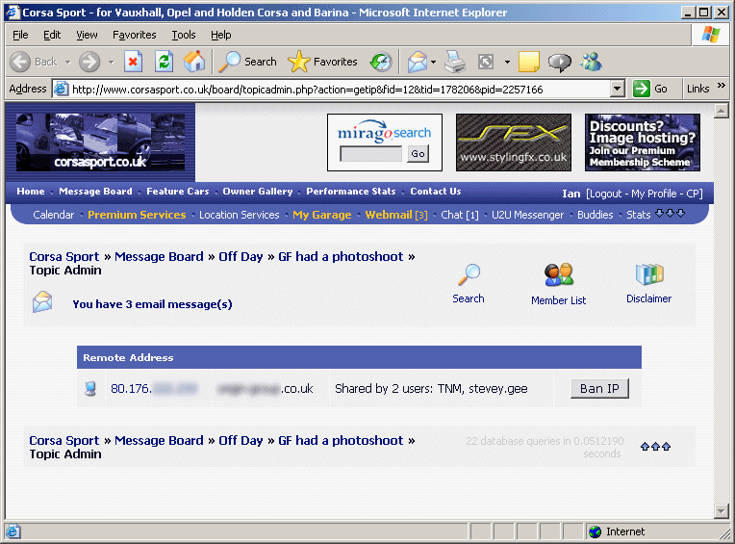The image size is (735, 544).
Task: Click the forum Search magnifier icon
Action: point(469,275)
